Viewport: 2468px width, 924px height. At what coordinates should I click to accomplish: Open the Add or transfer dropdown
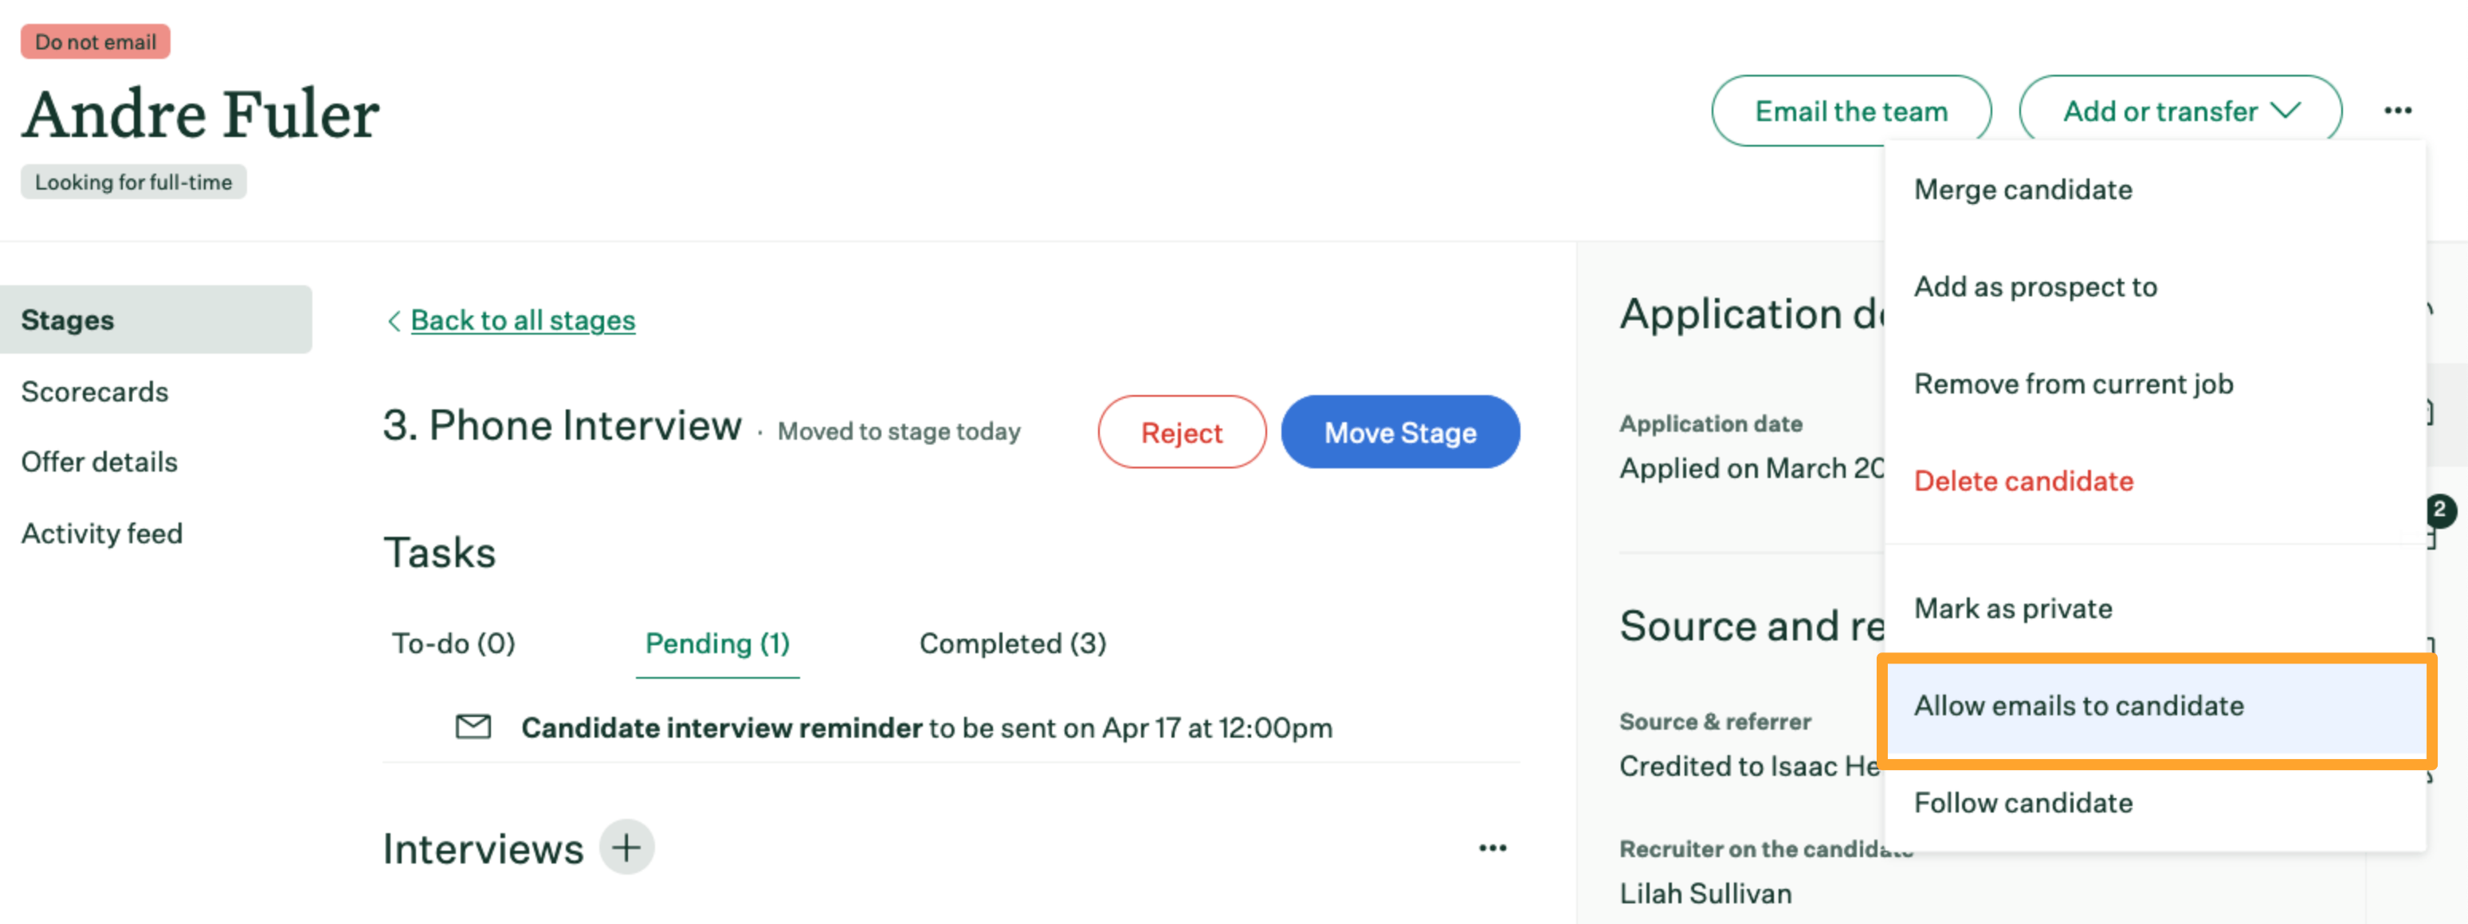2180,110
